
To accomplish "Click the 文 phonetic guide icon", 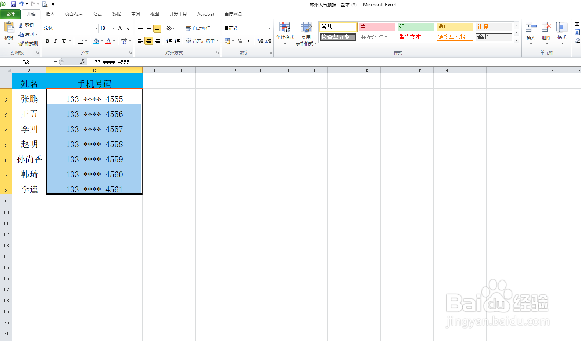I will pyautogui.click(x=124, y=41).
